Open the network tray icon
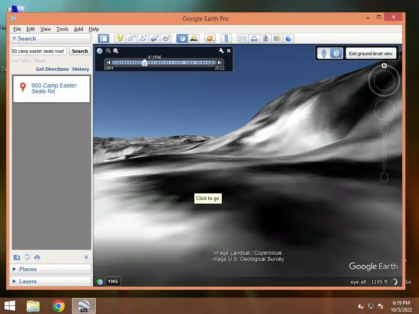Viewport: 419px width, 314px height. [370, 306]
